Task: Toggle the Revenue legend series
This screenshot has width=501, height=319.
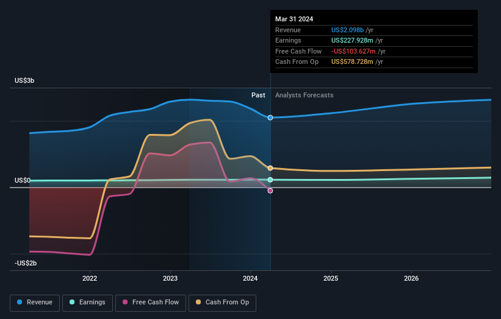Action: (x=35, y=303)
